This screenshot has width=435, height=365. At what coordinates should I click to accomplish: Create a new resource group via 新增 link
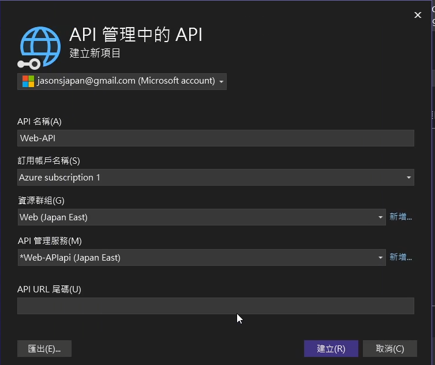[x=400, y=217]
